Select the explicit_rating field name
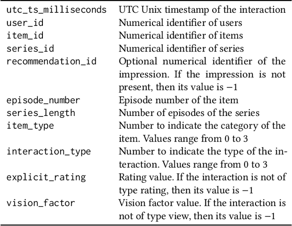The height and width of the screenshot is (226, 292). point(46,177)
